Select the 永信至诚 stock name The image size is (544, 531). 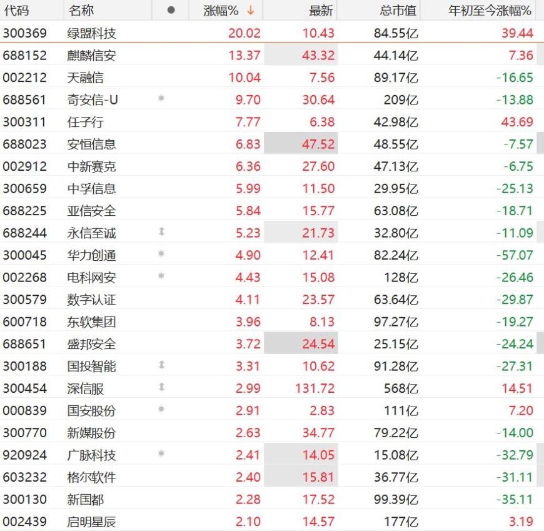(91, 233)
